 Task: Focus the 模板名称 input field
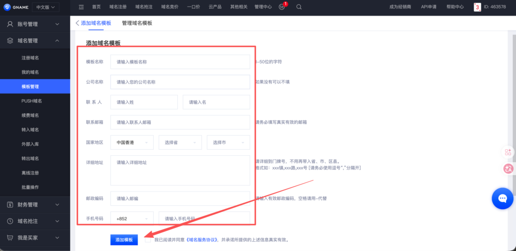coord(180,62)
